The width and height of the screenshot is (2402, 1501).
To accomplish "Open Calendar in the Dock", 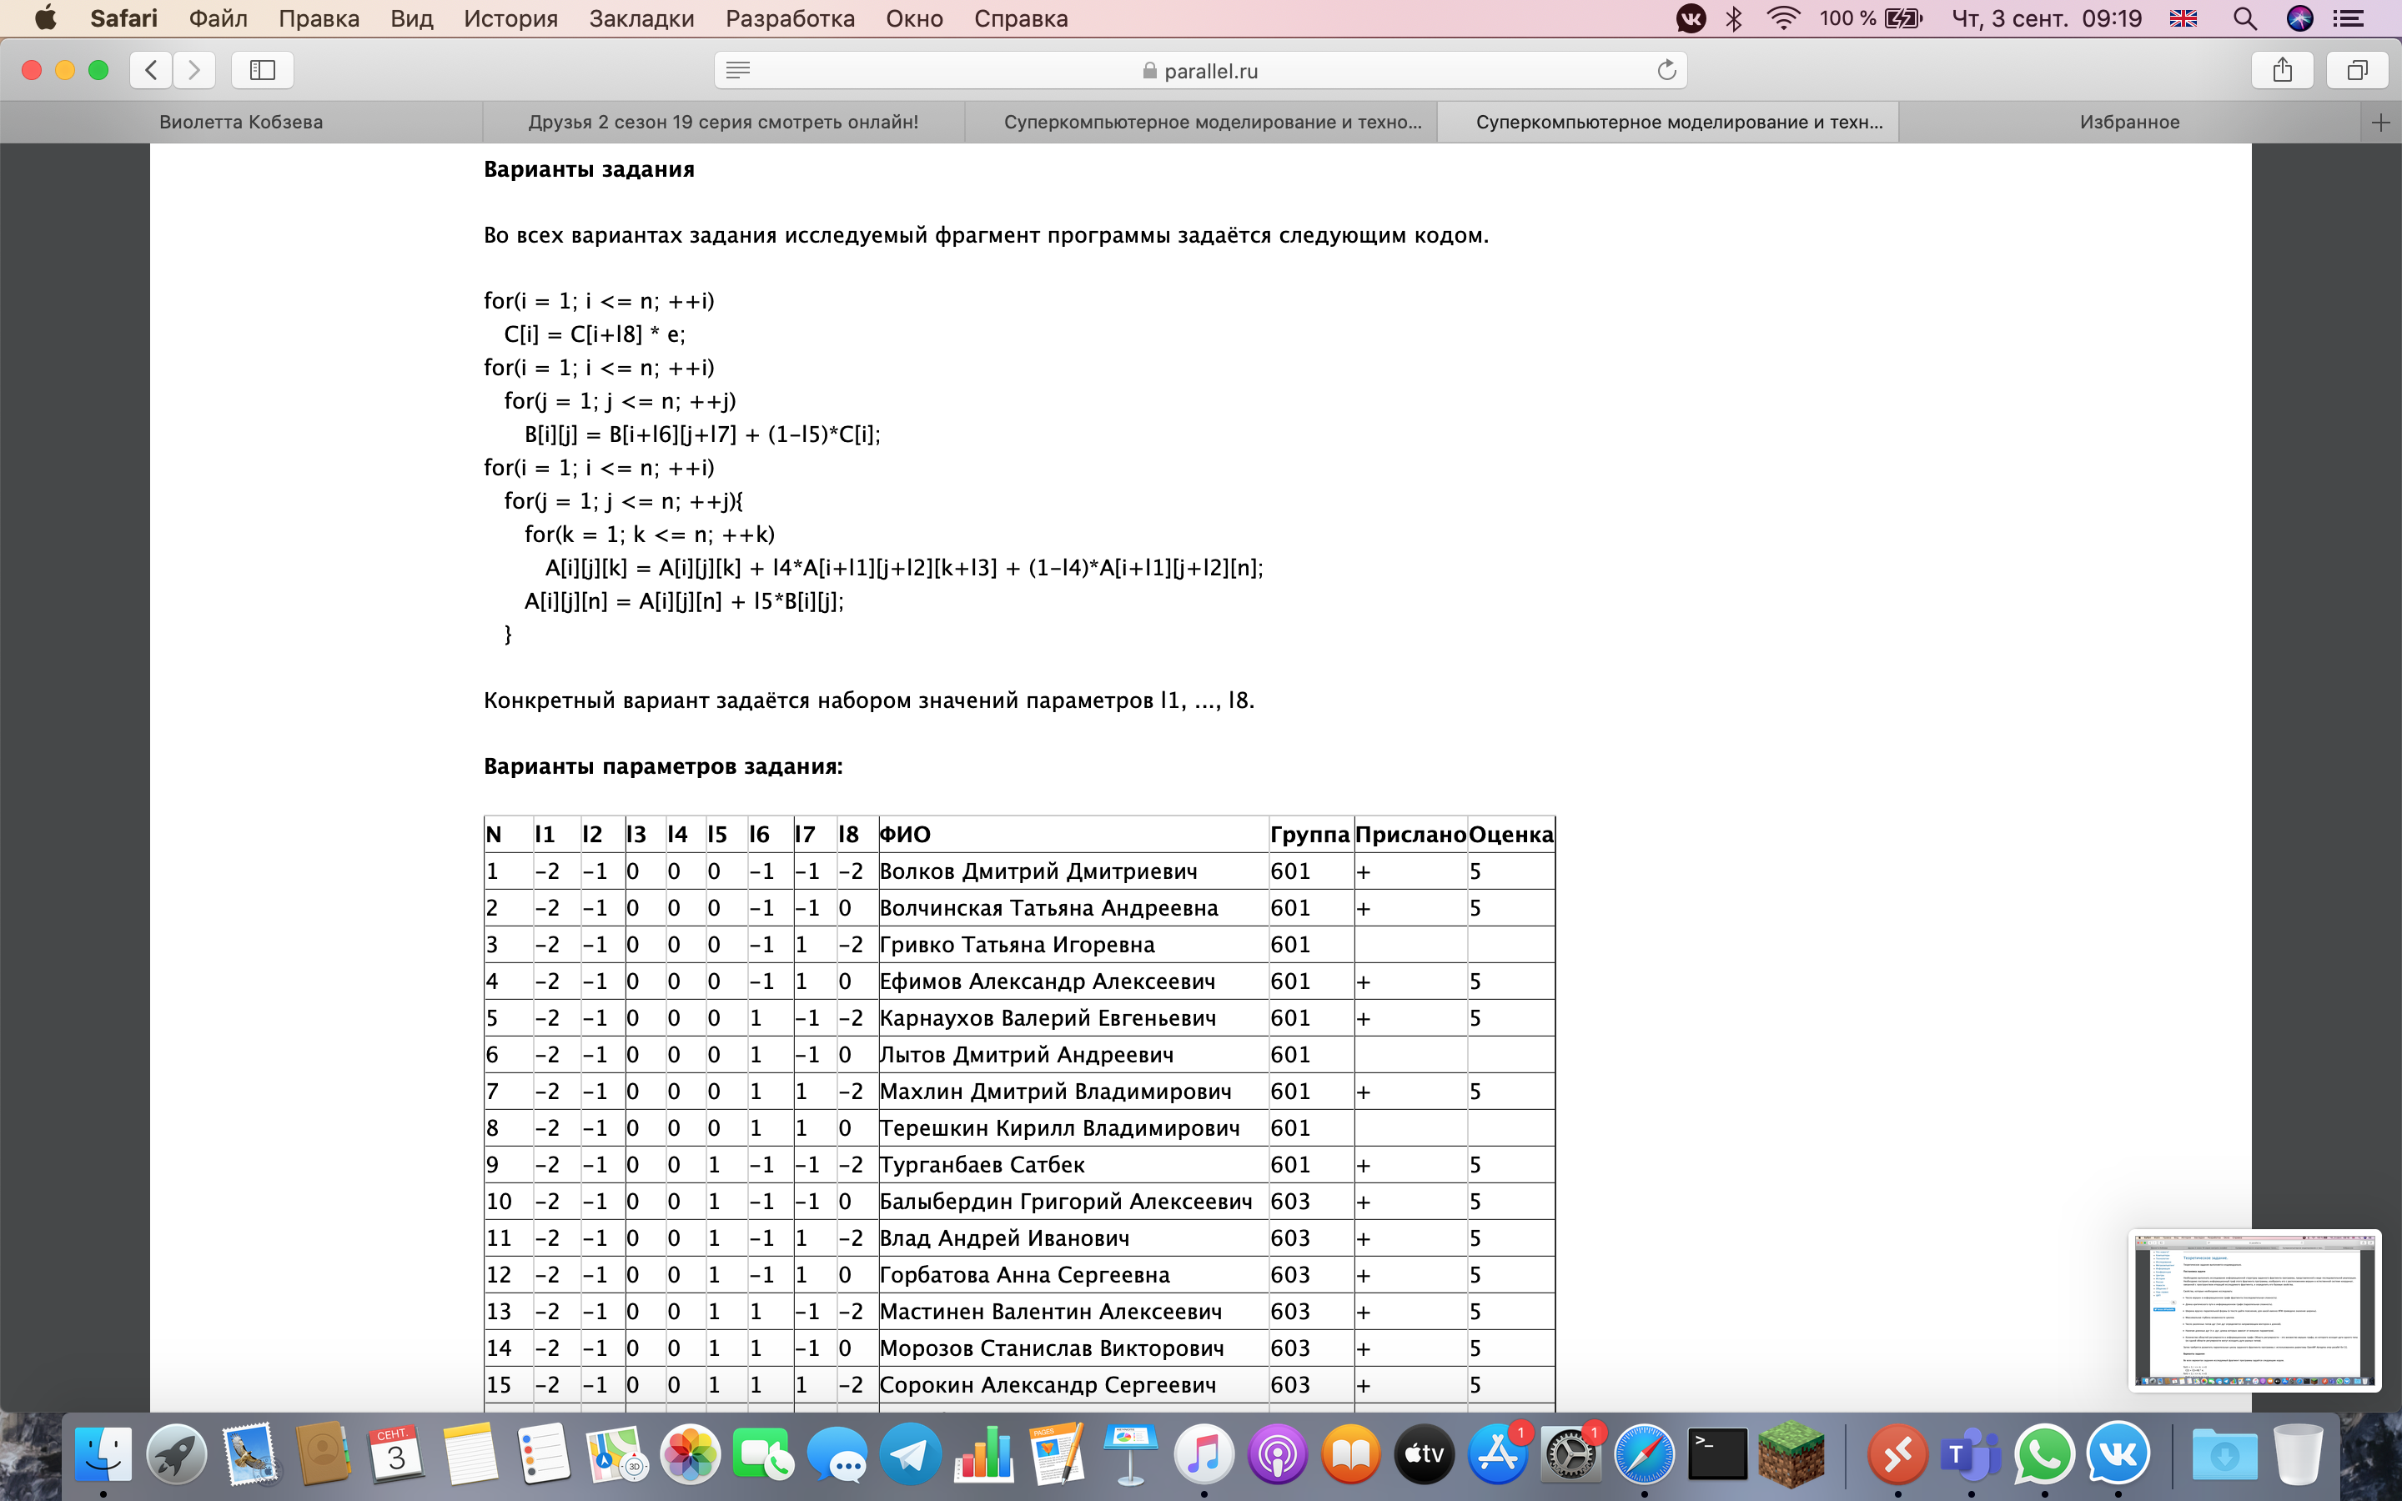I will [397, 1454].
